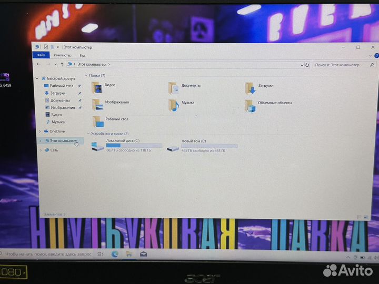
Task: Expand the Сеть tree node
Action: click(41, 150)
